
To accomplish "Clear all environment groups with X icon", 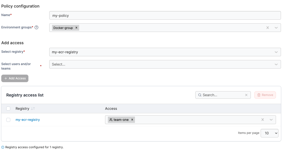I will [268, 28].
